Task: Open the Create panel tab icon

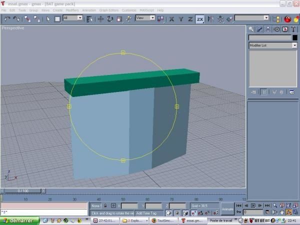Action: click(251, 29)
